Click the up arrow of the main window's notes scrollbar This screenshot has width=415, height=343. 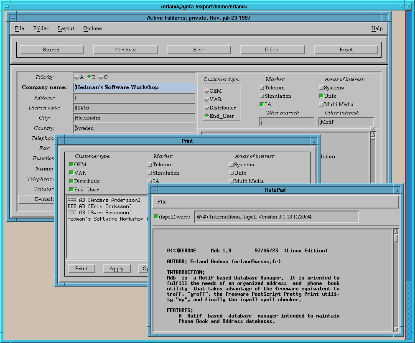tap(372, 135)
